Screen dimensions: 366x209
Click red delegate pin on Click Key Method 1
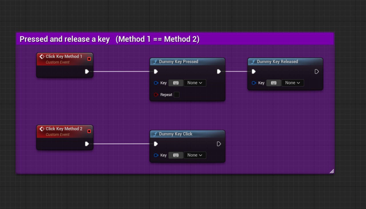click(x=89, y=59)
